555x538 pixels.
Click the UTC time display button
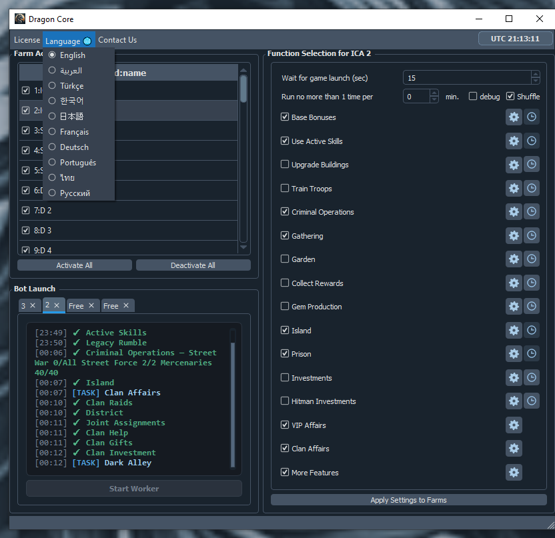[515, 39]
